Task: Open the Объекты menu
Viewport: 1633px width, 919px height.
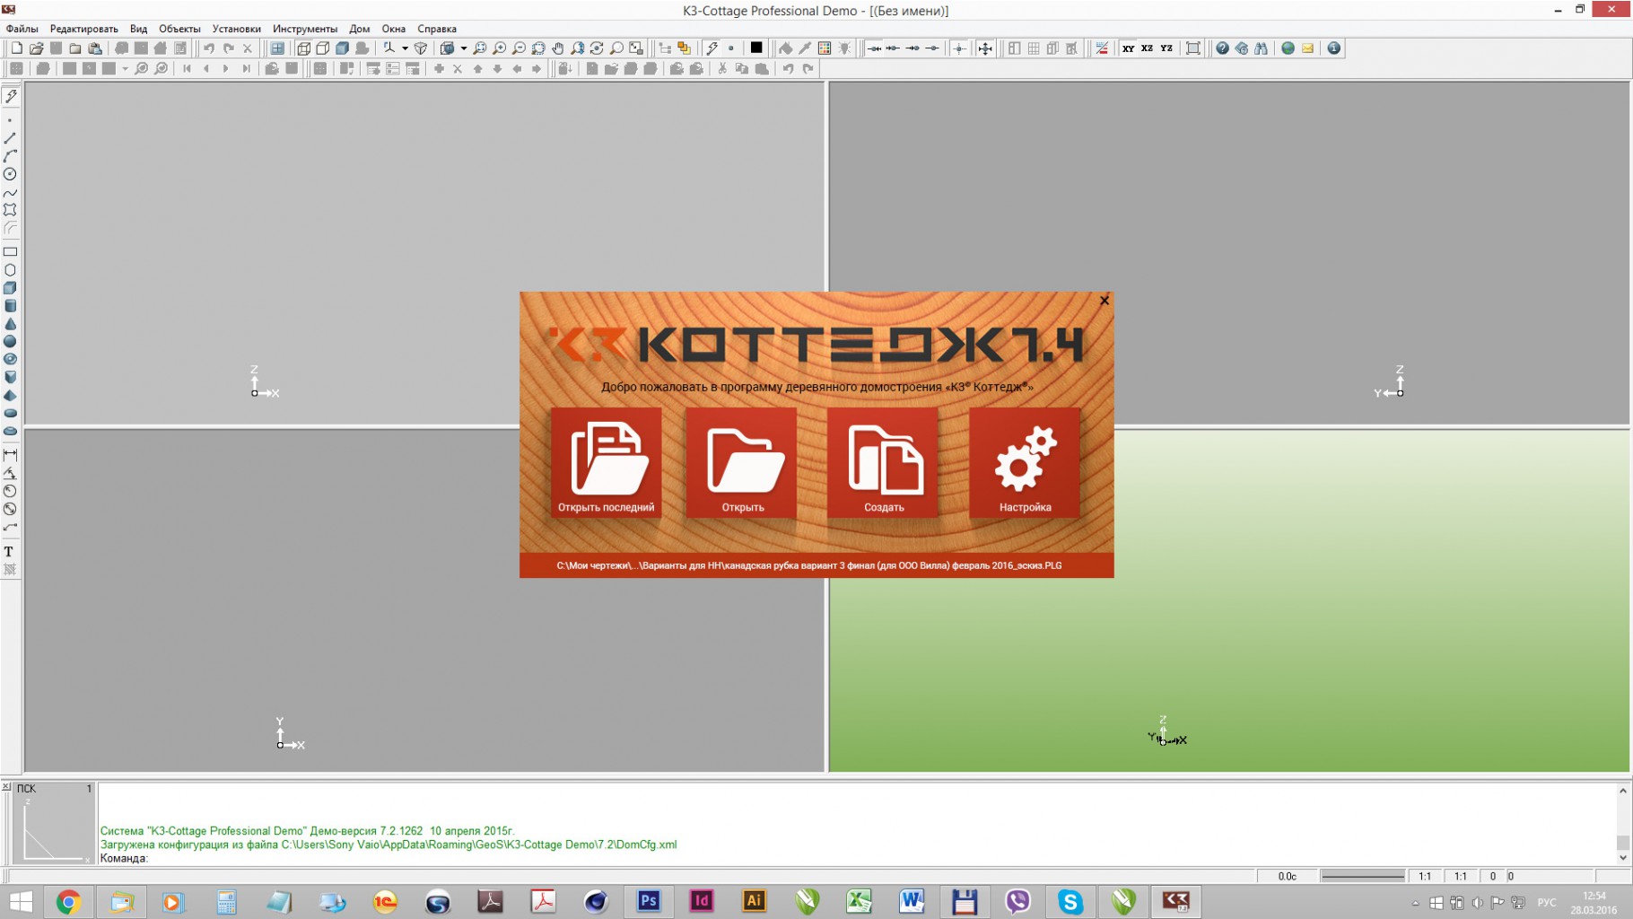Action: [179, 29]
